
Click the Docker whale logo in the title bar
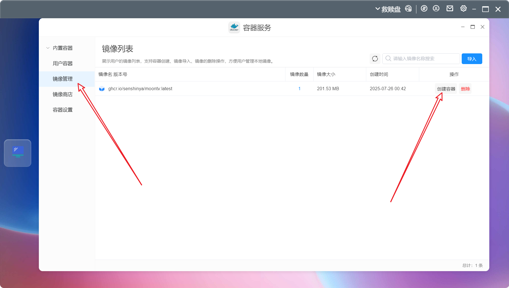pyautogui.click(x=234, y=28)
